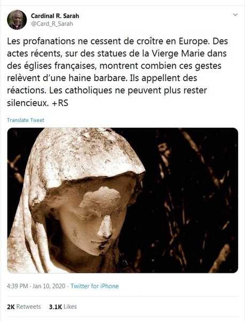Click the word Translate in link
Viewport: 245px width, 321px height.
tap(18, 120)
